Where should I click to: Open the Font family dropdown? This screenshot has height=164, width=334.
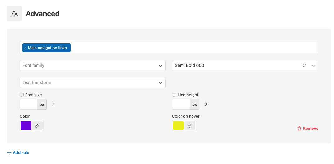[93, 65]
